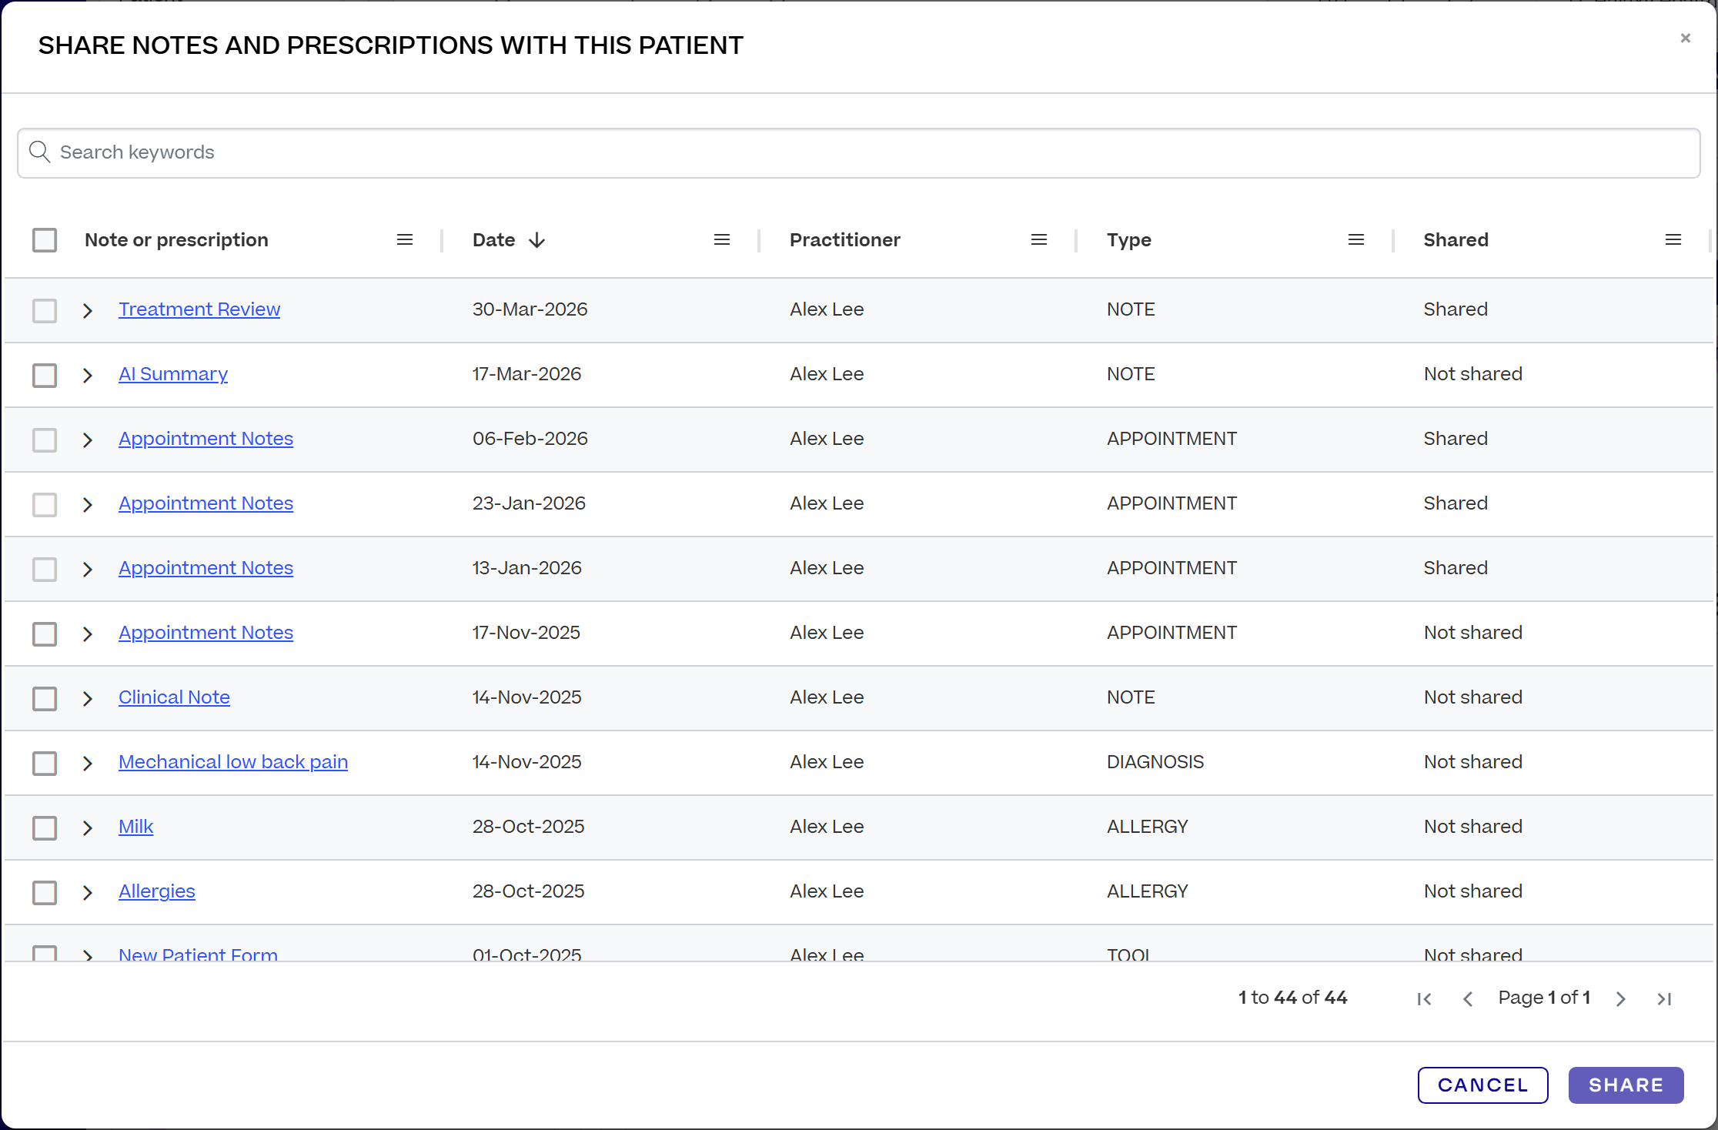1718x1130 pixels.
Task: Expand the 23-Jan-2026 Appointment Notes row
Action: 88,505
